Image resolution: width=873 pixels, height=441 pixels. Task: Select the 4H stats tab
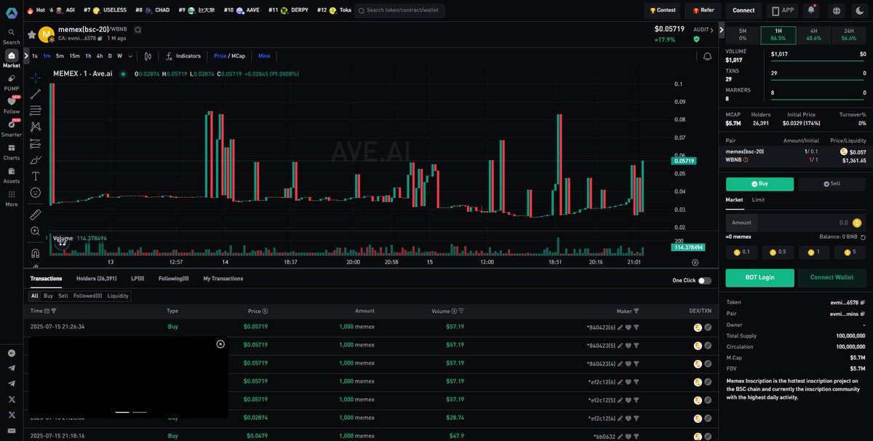point(813,34)
